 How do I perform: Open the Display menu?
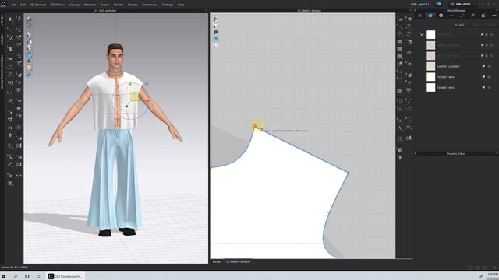133,5
